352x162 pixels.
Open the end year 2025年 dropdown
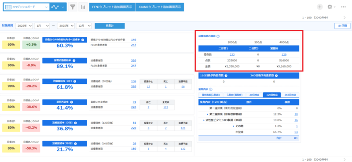66,26
